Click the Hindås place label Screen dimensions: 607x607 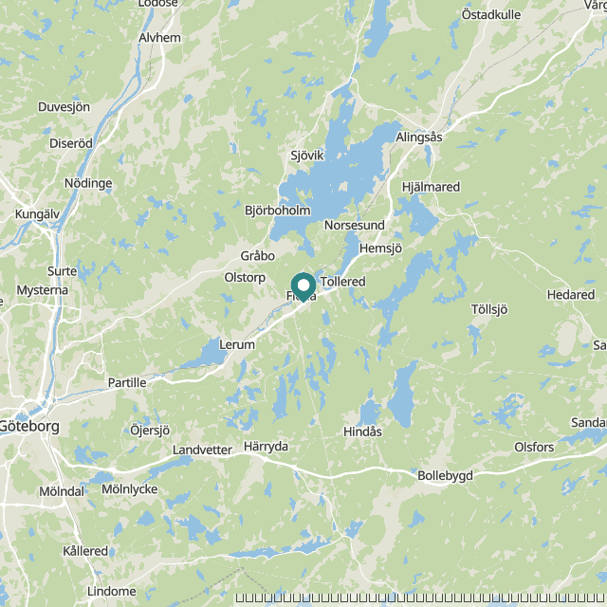click(362, 432)
